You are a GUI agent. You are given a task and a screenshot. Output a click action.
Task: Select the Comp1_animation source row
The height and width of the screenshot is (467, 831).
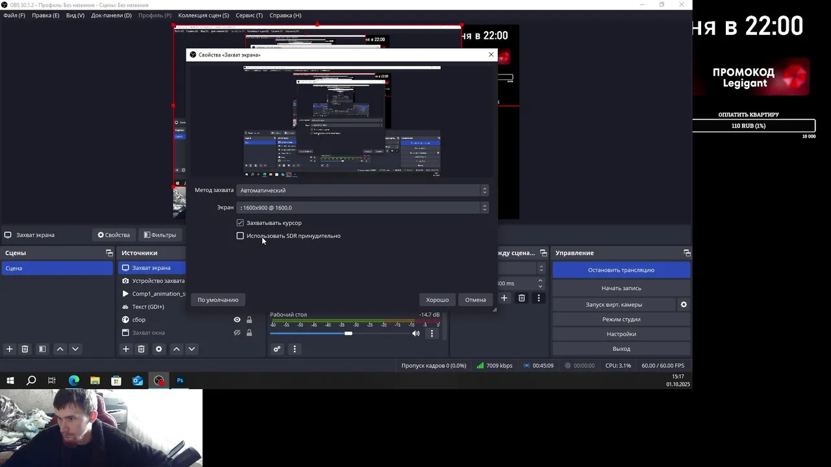[x=153, y=294]
